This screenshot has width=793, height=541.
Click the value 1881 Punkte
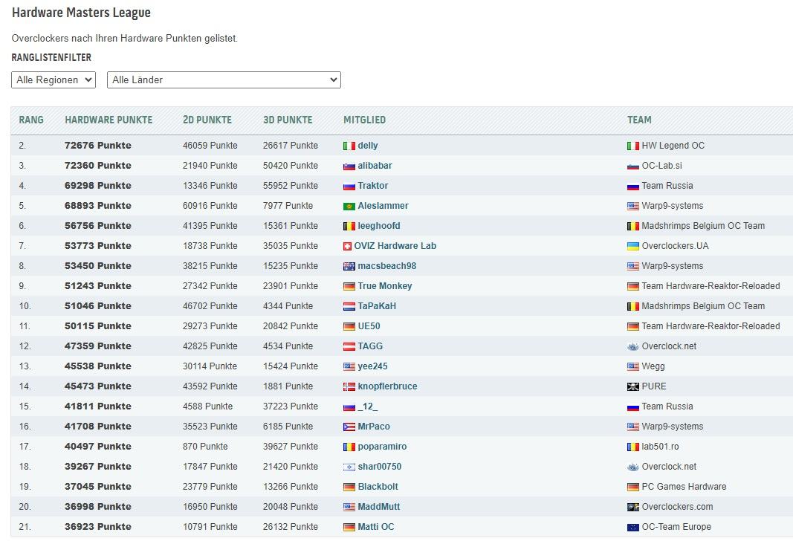tap(288, 386)
